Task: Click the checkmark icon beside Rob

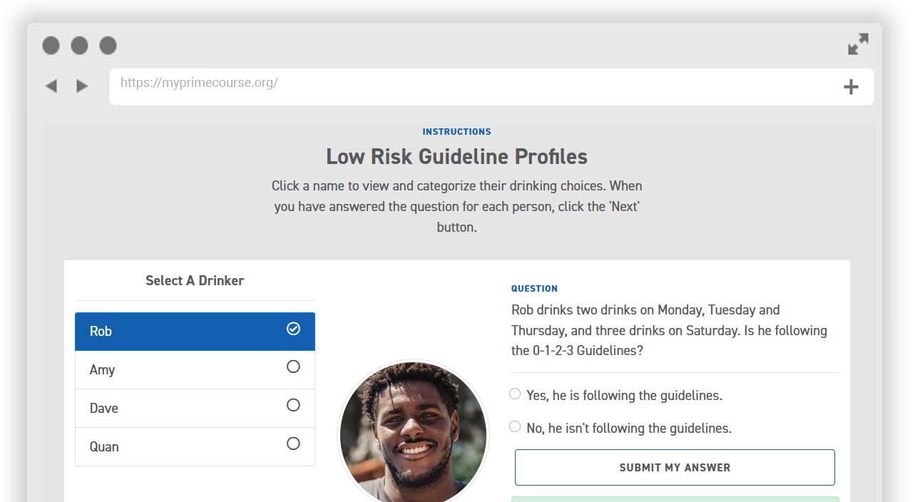Action: (293, 329)
